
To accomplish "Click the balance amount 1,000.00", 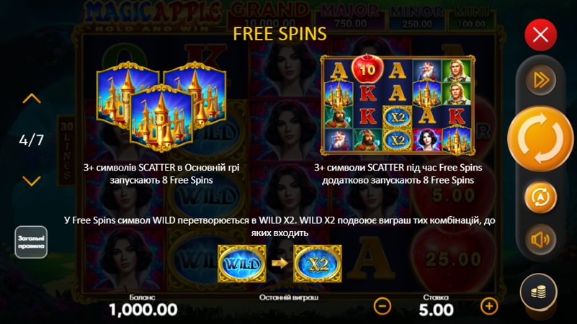I will [143, 310].
